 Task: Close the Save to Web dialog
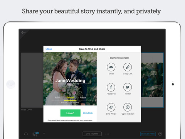(49, 49)
